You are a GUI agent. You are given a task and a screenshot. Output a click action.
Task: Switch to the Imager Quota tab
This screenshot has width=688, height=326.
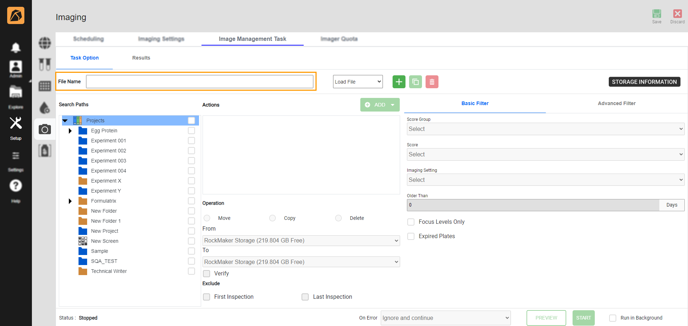[338, 39]
